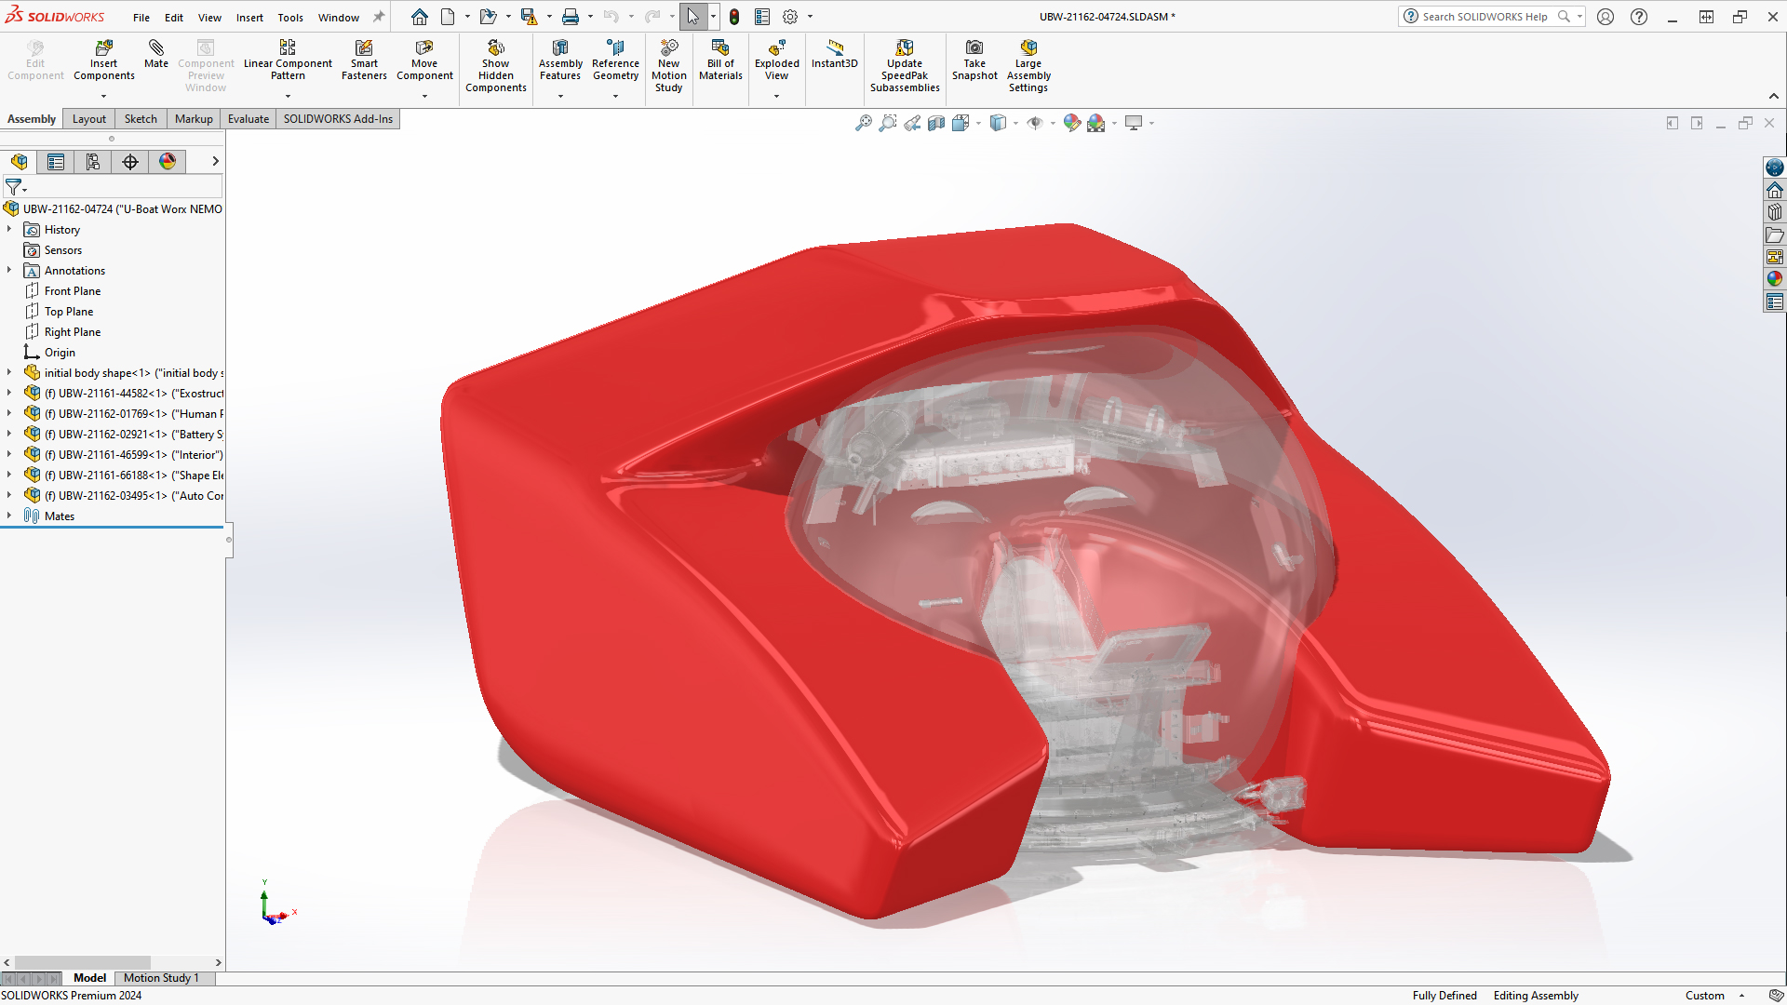Click Exploded View tool
The image size is (1787, 1005).
pos(776,60)
